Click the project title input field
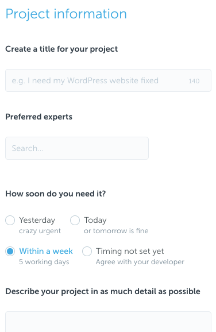The image size is (216, 332). 108,80
